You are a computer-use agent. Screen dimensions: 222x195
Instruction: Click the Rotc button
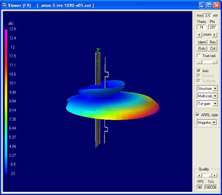(202, 49)
